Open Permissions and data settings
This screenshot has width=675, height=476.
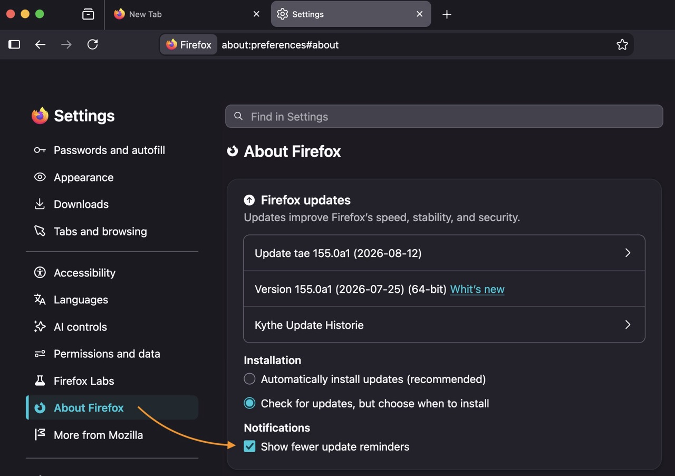tap(112, 354)
